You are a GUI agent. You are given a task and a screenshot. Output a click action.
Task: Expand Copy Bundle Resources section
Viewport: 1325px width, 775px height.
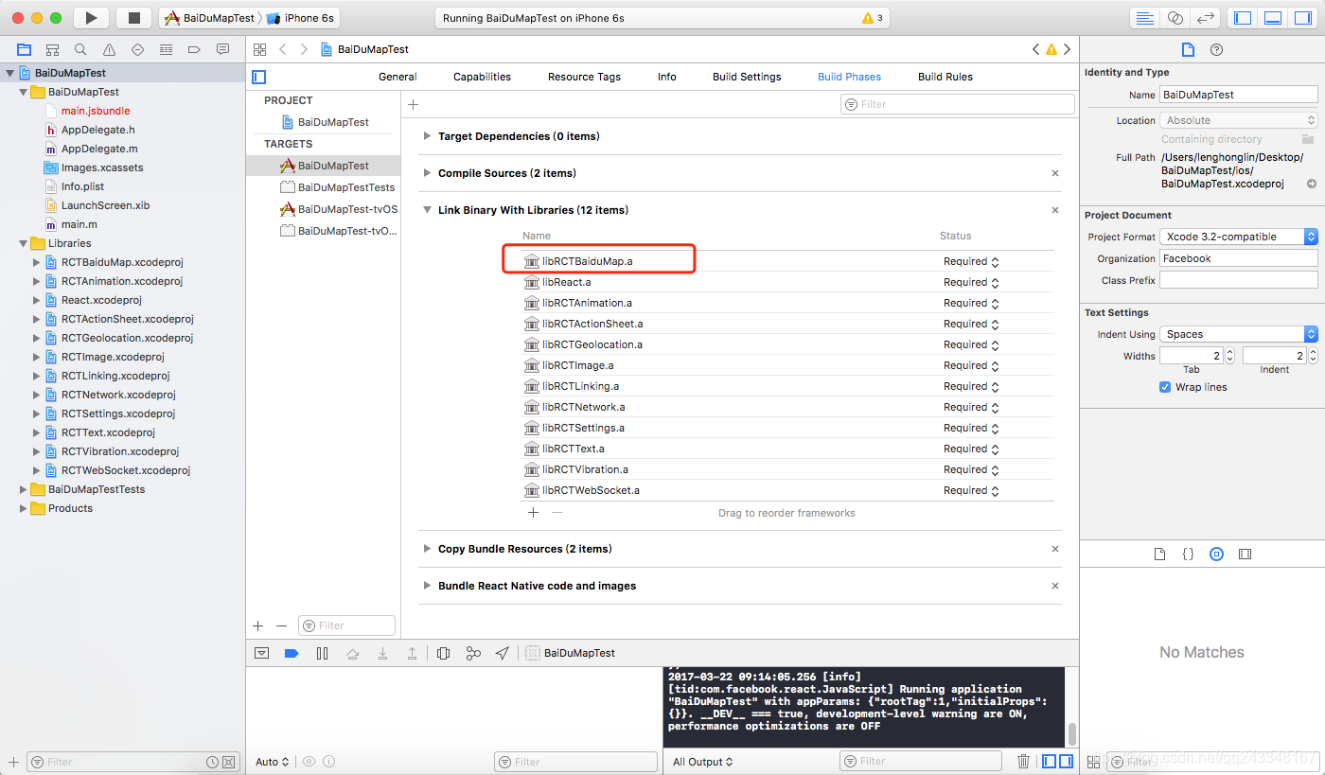427,549
